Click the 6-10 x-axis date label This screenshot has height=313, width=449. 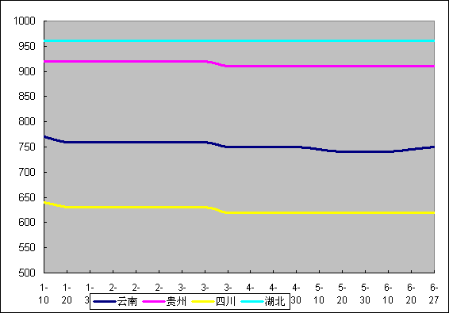tap(388, 294)
